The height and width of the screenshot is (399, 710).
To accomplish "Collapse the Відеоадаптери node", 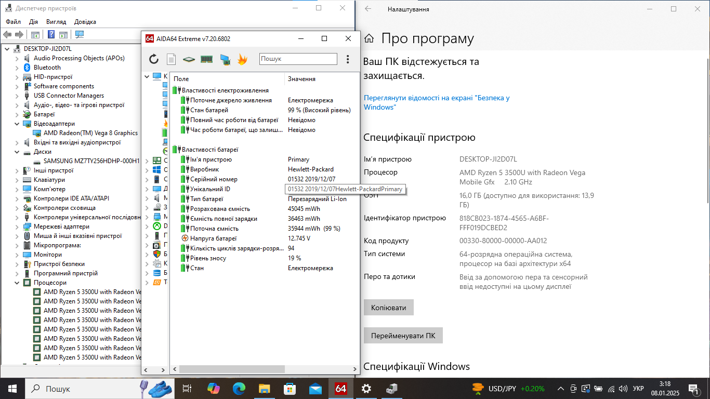I will pyautogui.click(x=17, y=124).
